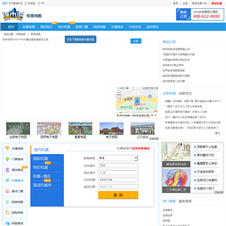The height and width of the screenshot is (226, 226).
Task: Click the 机票查询 airplane icon
Action: coord(8,181)
